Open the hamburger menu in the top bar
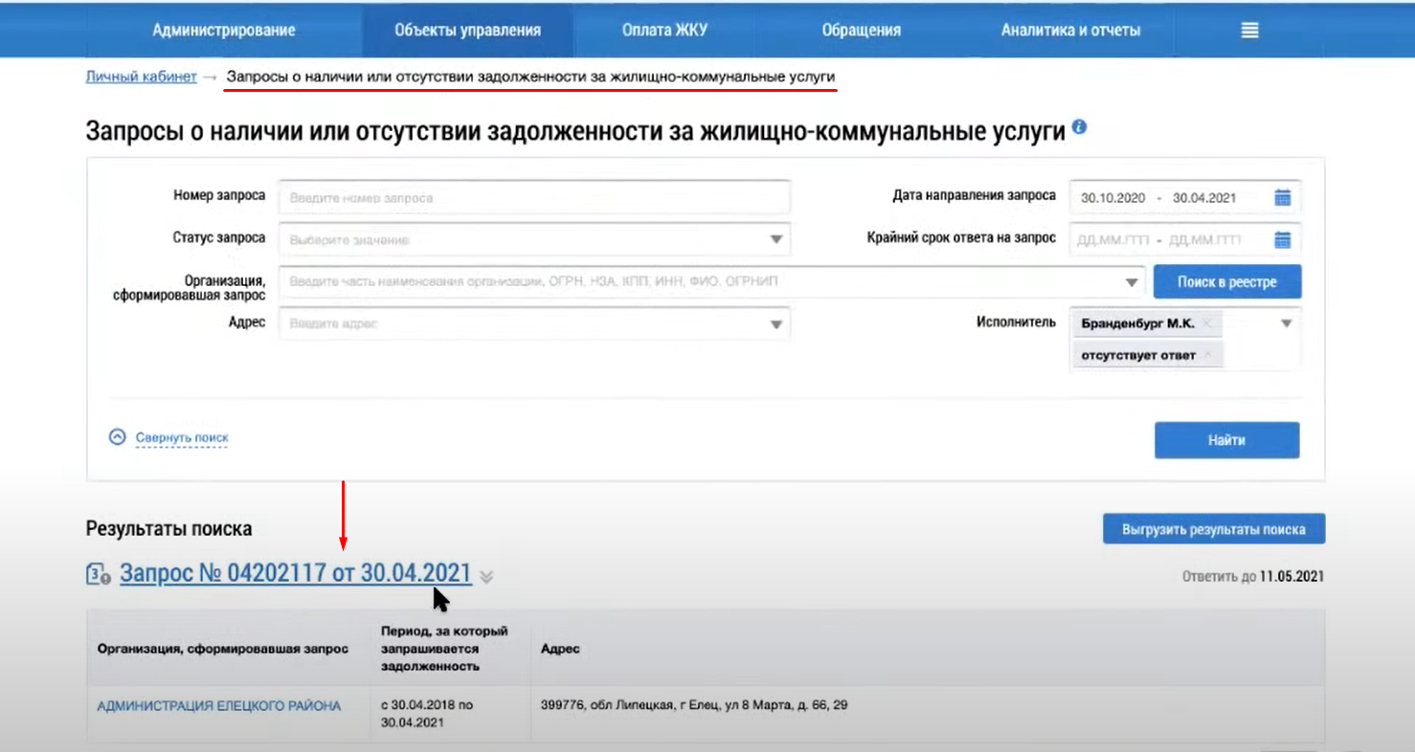The width and height of the screenshot is (1415, 752). coord(1249,30)
